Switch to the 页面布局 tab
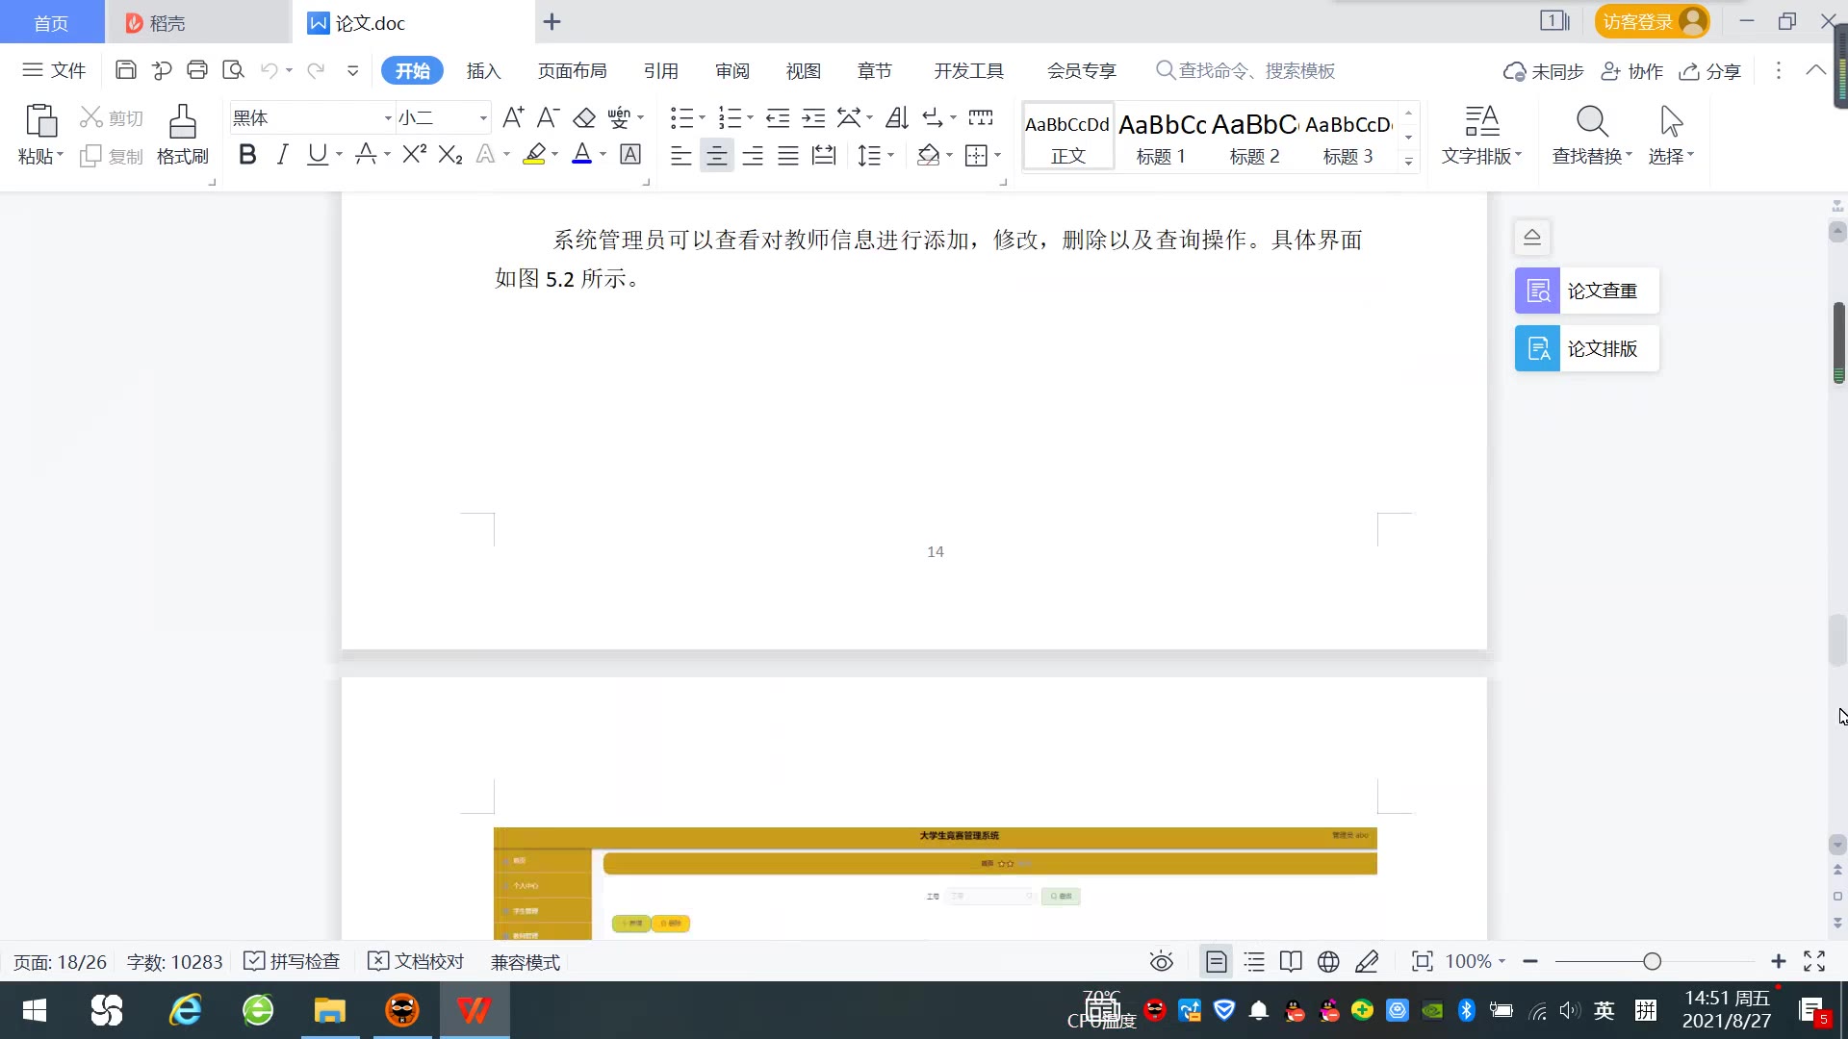The width and height of the screenshot is (1848, 1039). pyautogui.click(x=572, y=71)
